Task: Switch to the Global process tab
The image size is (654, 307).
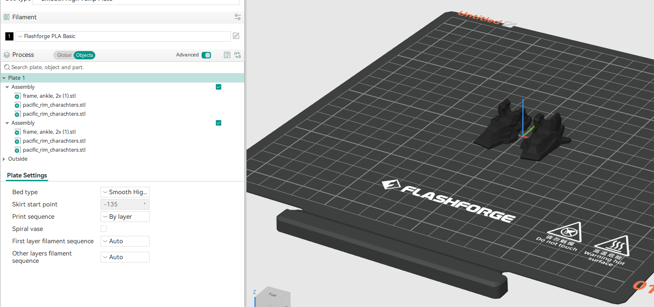Action: [x=64, y=55]
